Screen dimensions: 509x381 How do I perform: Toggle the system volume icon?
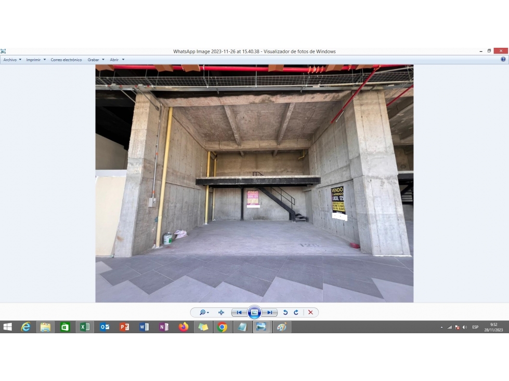pyautogui.click(x=465, y=327)
